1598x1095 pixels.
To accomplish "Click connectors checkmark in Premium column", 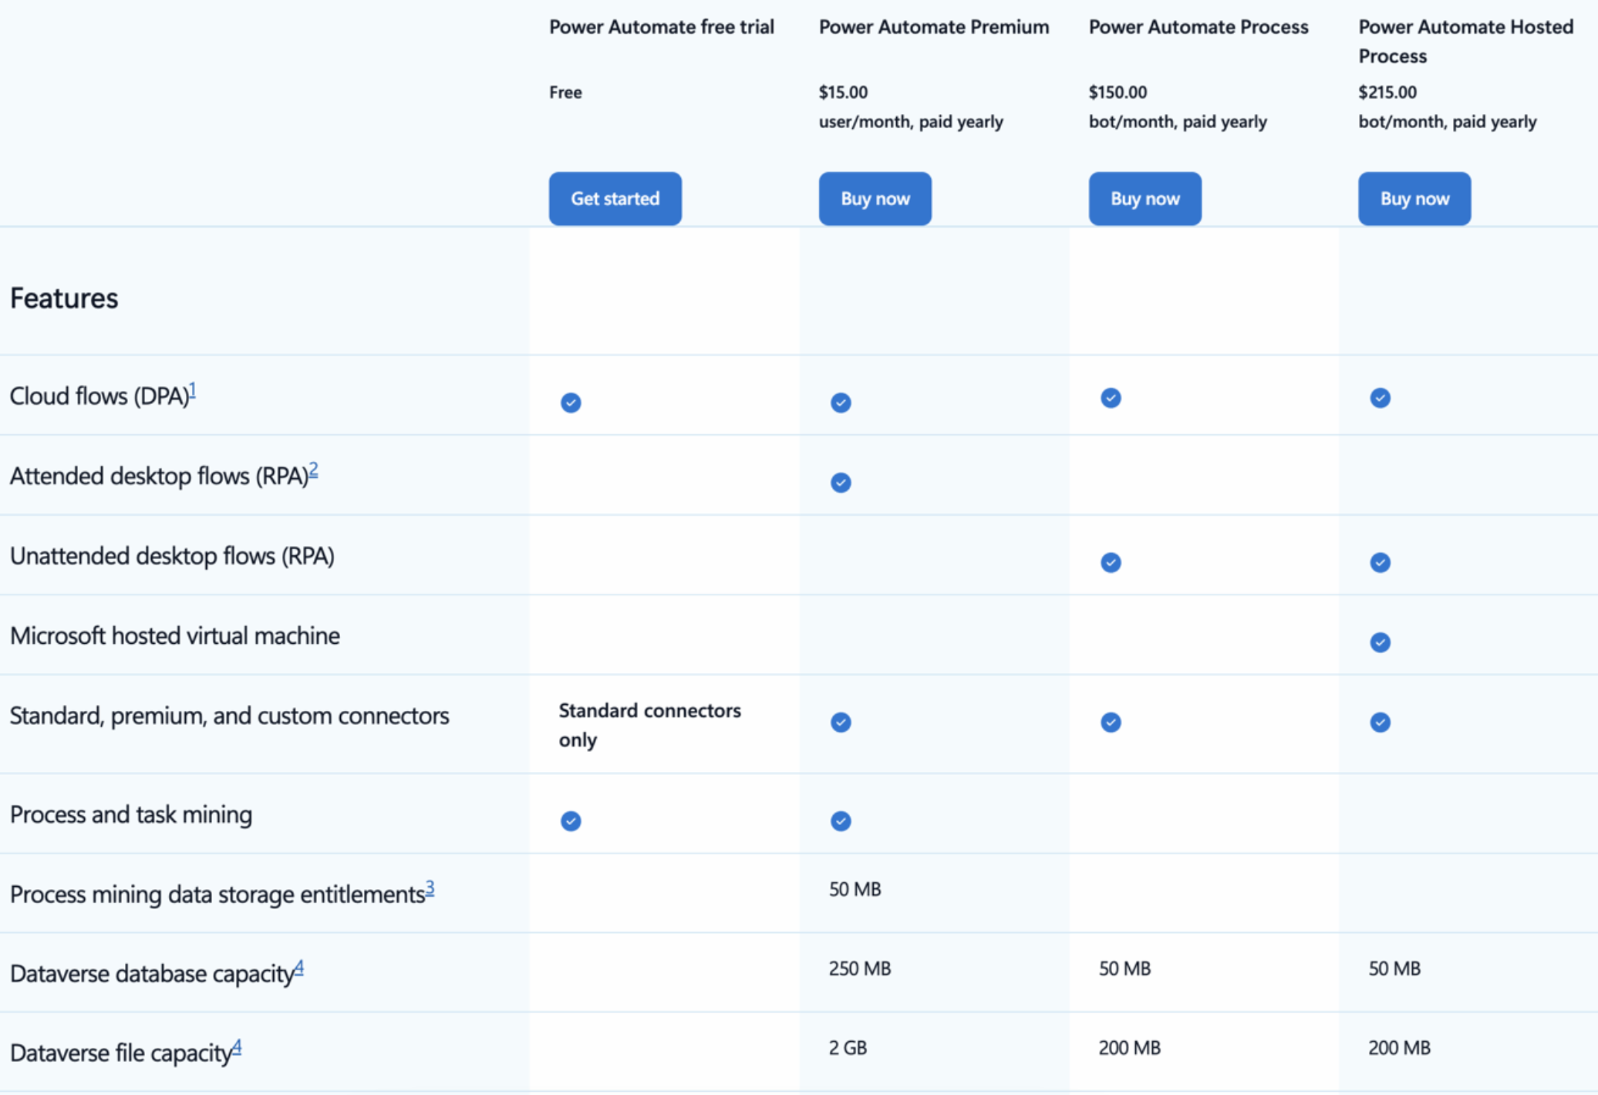I will pos(841,723).
